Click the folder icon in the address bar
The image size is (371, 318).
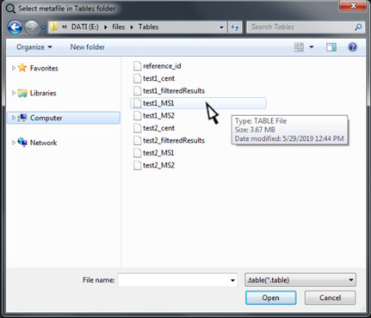(53, 27)
